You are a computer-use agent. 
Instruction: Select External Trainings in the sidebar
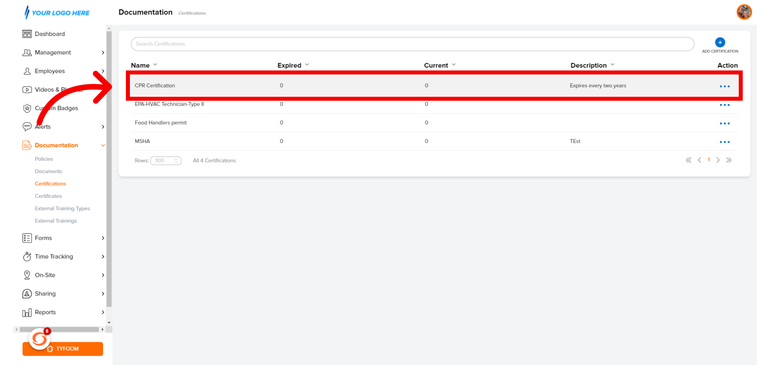tap(56, 221)
